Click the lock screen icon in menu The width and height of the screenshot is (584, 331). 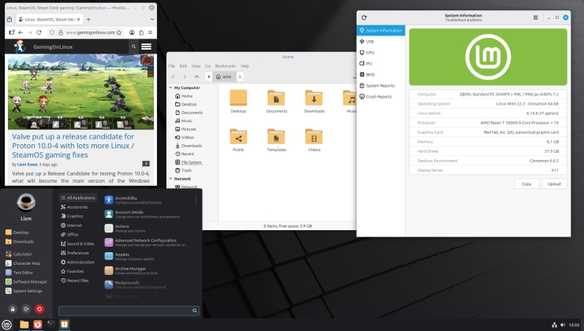pos(13,309)
